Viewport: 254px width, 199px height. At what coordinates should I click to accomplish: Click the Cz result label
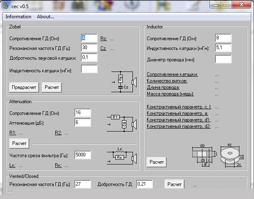click(103, 48)
